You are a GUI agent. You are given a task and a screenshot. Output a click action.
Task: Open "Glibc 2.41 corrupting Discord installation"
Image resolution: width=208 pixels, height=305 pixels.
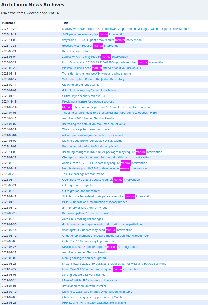pyautogui.click(x=89, y=91)
